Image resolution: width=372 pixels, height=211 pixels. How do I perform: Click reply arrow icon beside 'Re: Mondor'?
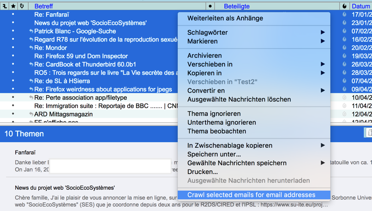pos(31,48)
